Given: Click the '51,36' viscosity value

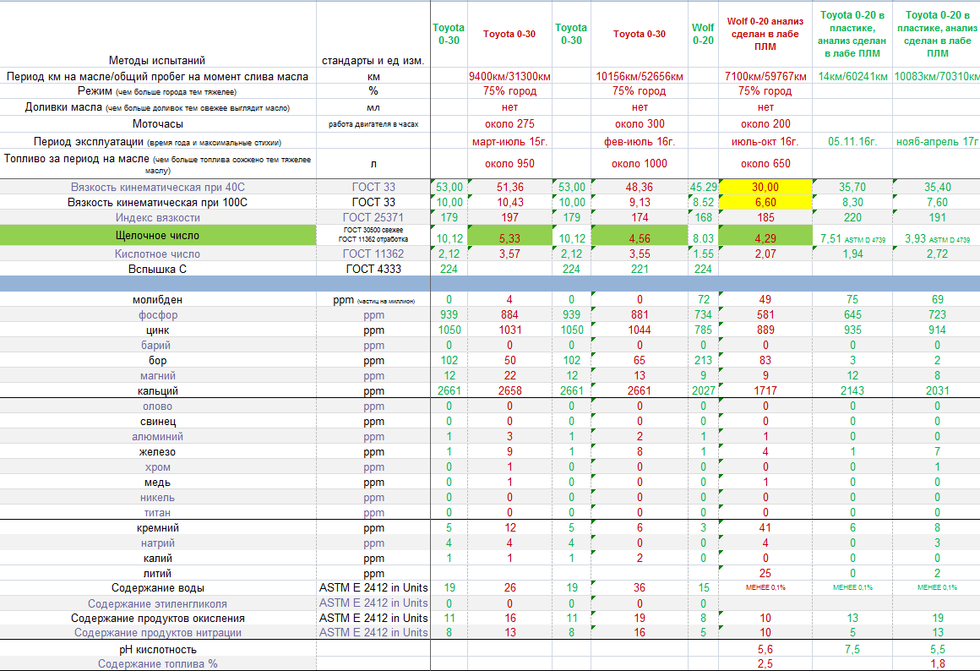Looking at the screenshot, I should click(x=510, y=187).
